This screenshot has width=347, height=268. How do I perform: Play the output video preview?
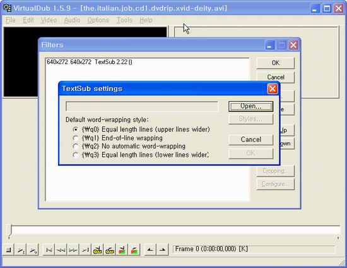pyautogui.click(x=33, y=250)
